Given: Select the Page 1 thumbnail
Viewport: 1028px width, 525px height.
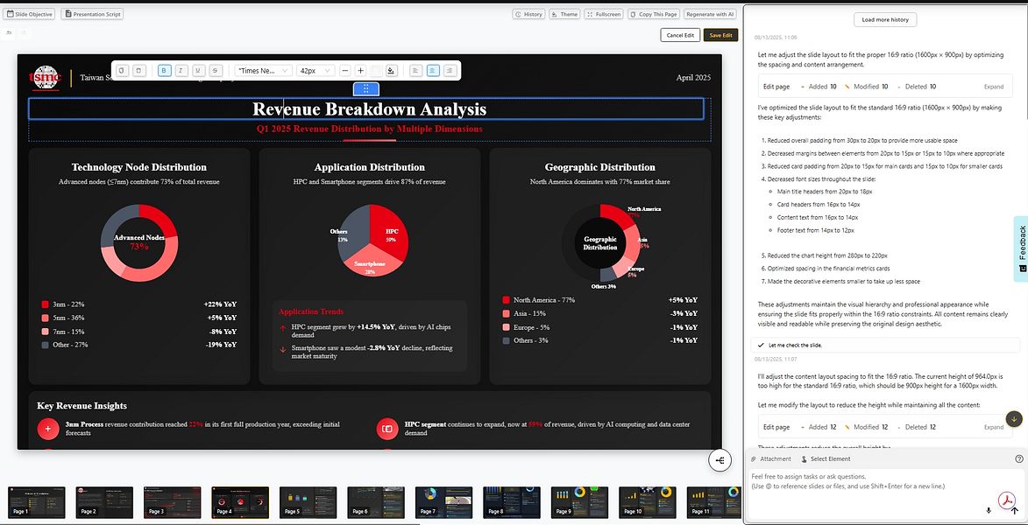Looking at the screenshot, I should pos(37,502).
